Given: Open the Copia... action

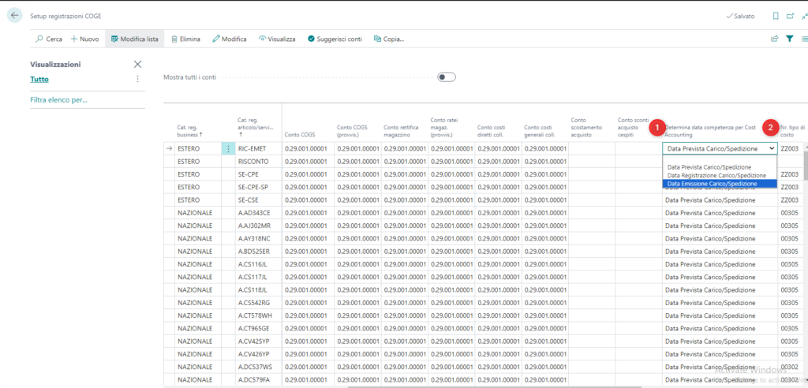Looking at the screenshot, I should (388, 39).
